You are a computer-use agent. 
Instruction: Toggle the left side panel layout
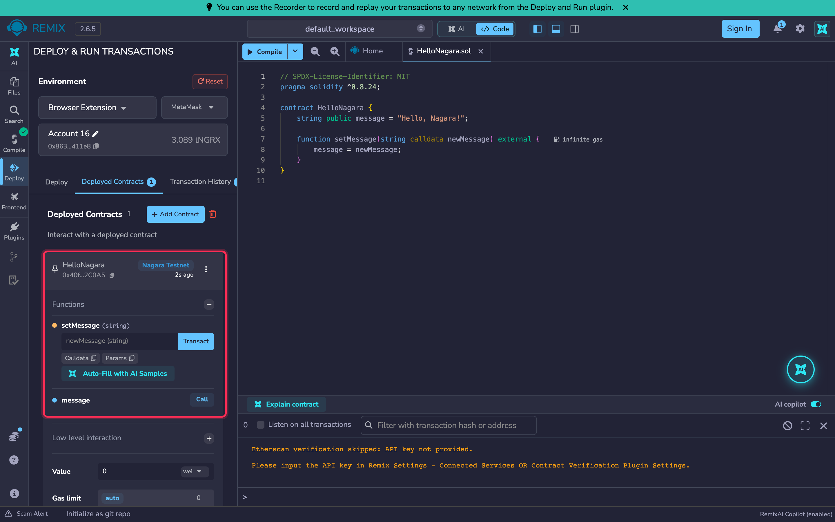pos(537,29)
